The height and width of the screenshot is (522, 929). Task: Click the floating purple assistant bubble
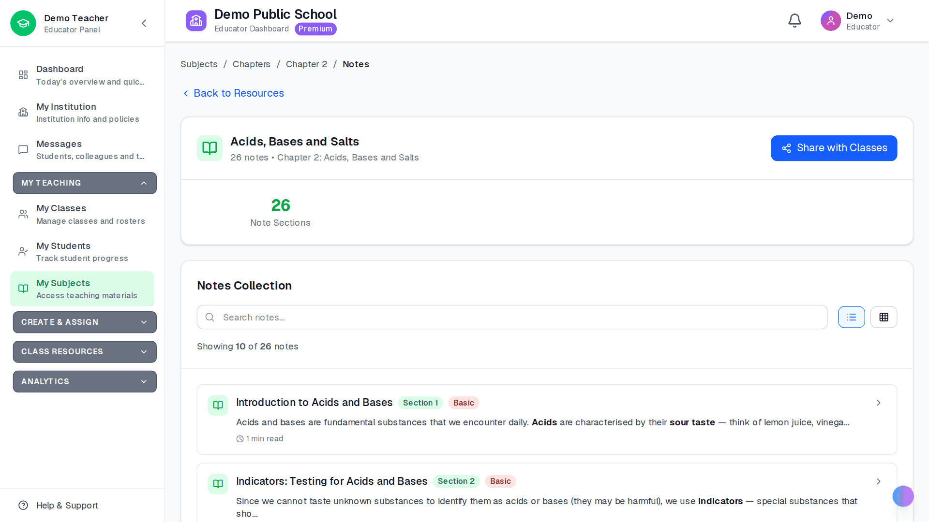pyautogui.click(x=903, y=496)
